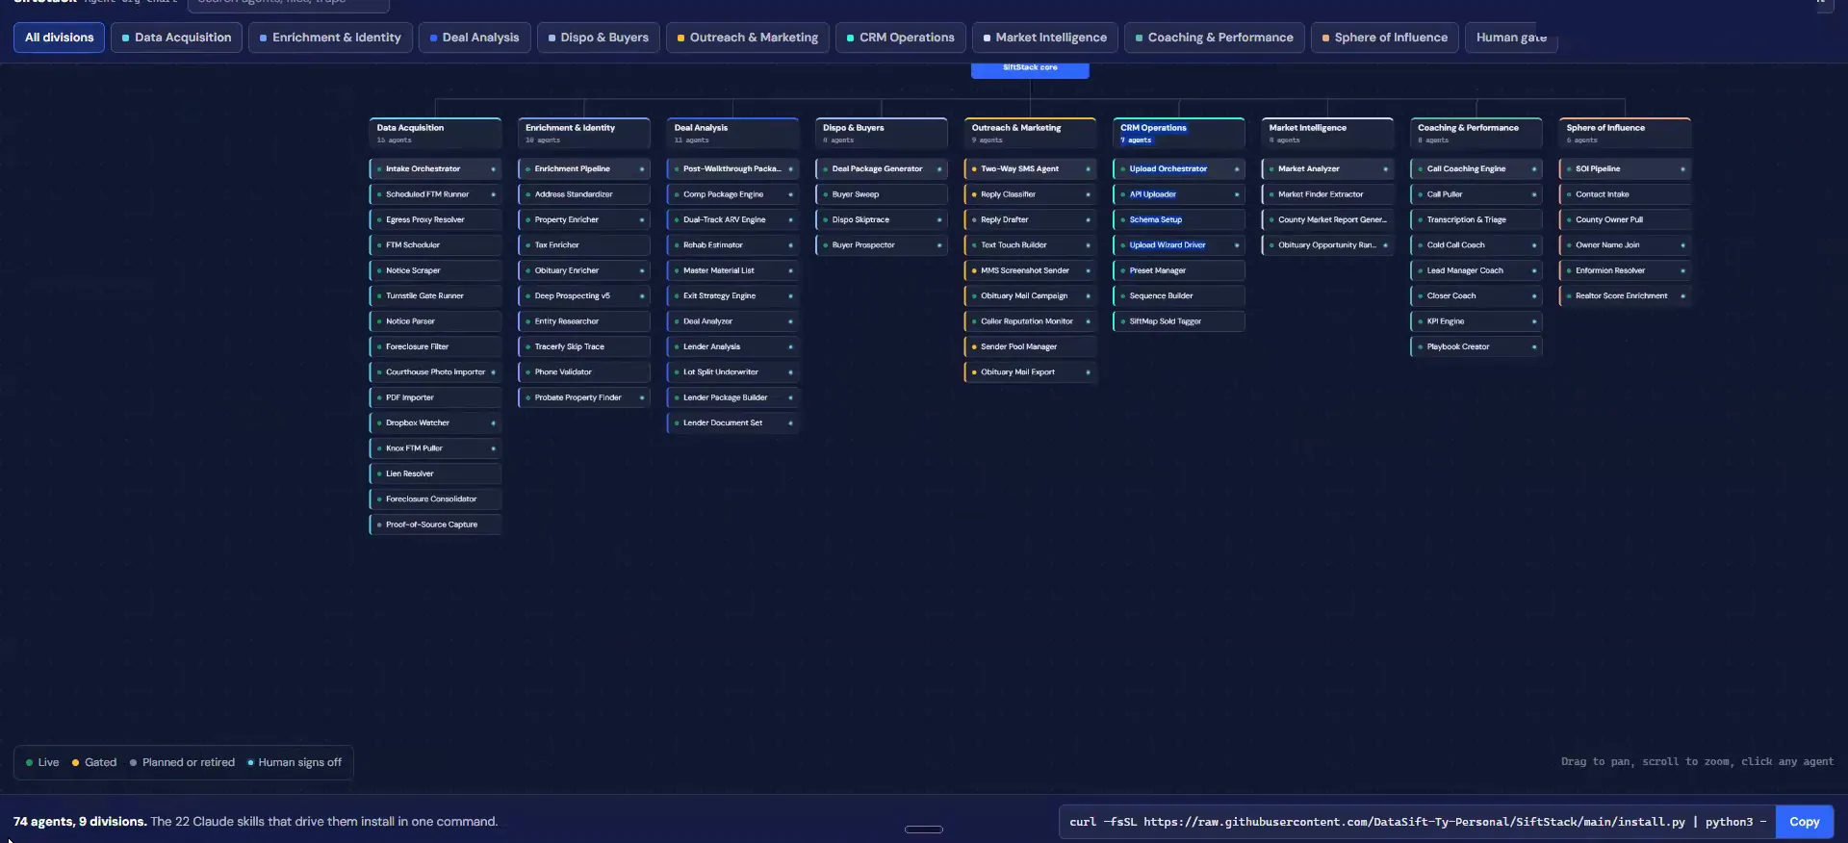Open the Obituary Mail Export agent
Screen dimensions: 1848x843
pyautogui.click(x=1030, y=372)
